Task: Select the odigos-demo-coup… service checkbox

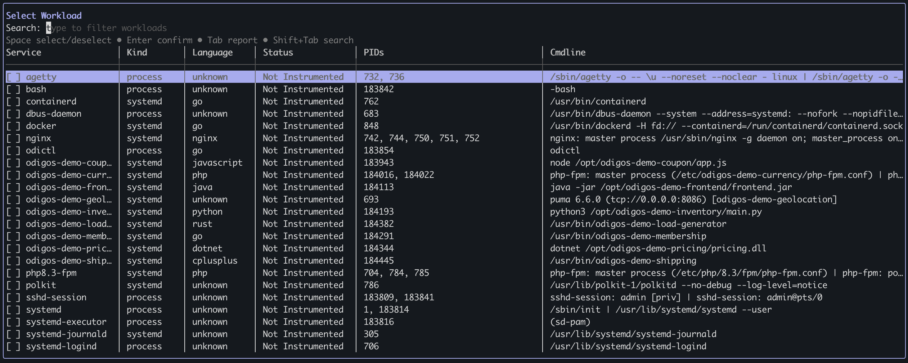Action: 13,162
